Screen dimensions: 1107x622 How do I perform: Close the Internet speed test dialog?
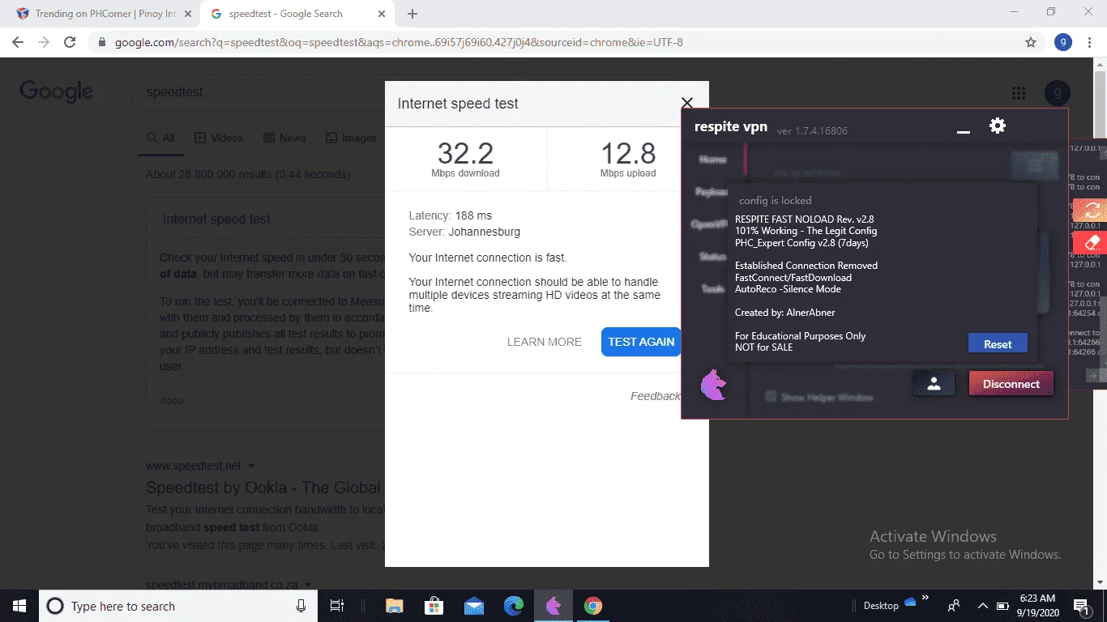pos(687,103)
